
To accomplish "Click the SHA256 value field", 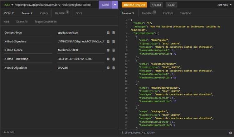I will pyautogui.click(x=81, y=68).
